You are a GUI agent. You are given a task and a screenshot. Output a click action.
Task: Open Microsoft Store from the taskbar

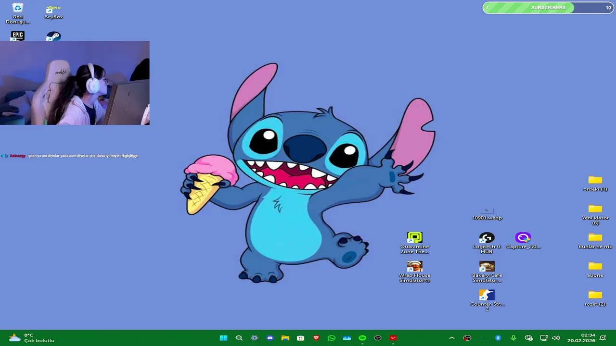point(301,338)
